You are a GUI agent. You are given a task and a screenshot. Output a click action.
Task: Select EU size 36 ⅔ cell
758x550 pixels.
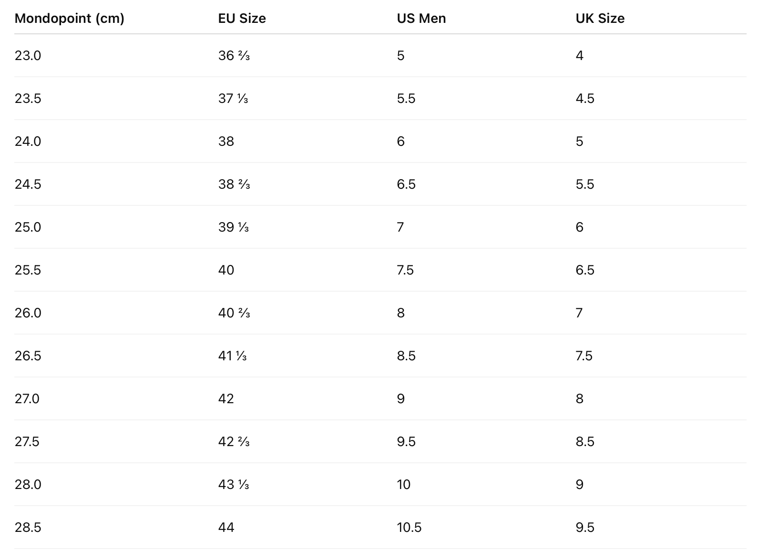[234, 56]
